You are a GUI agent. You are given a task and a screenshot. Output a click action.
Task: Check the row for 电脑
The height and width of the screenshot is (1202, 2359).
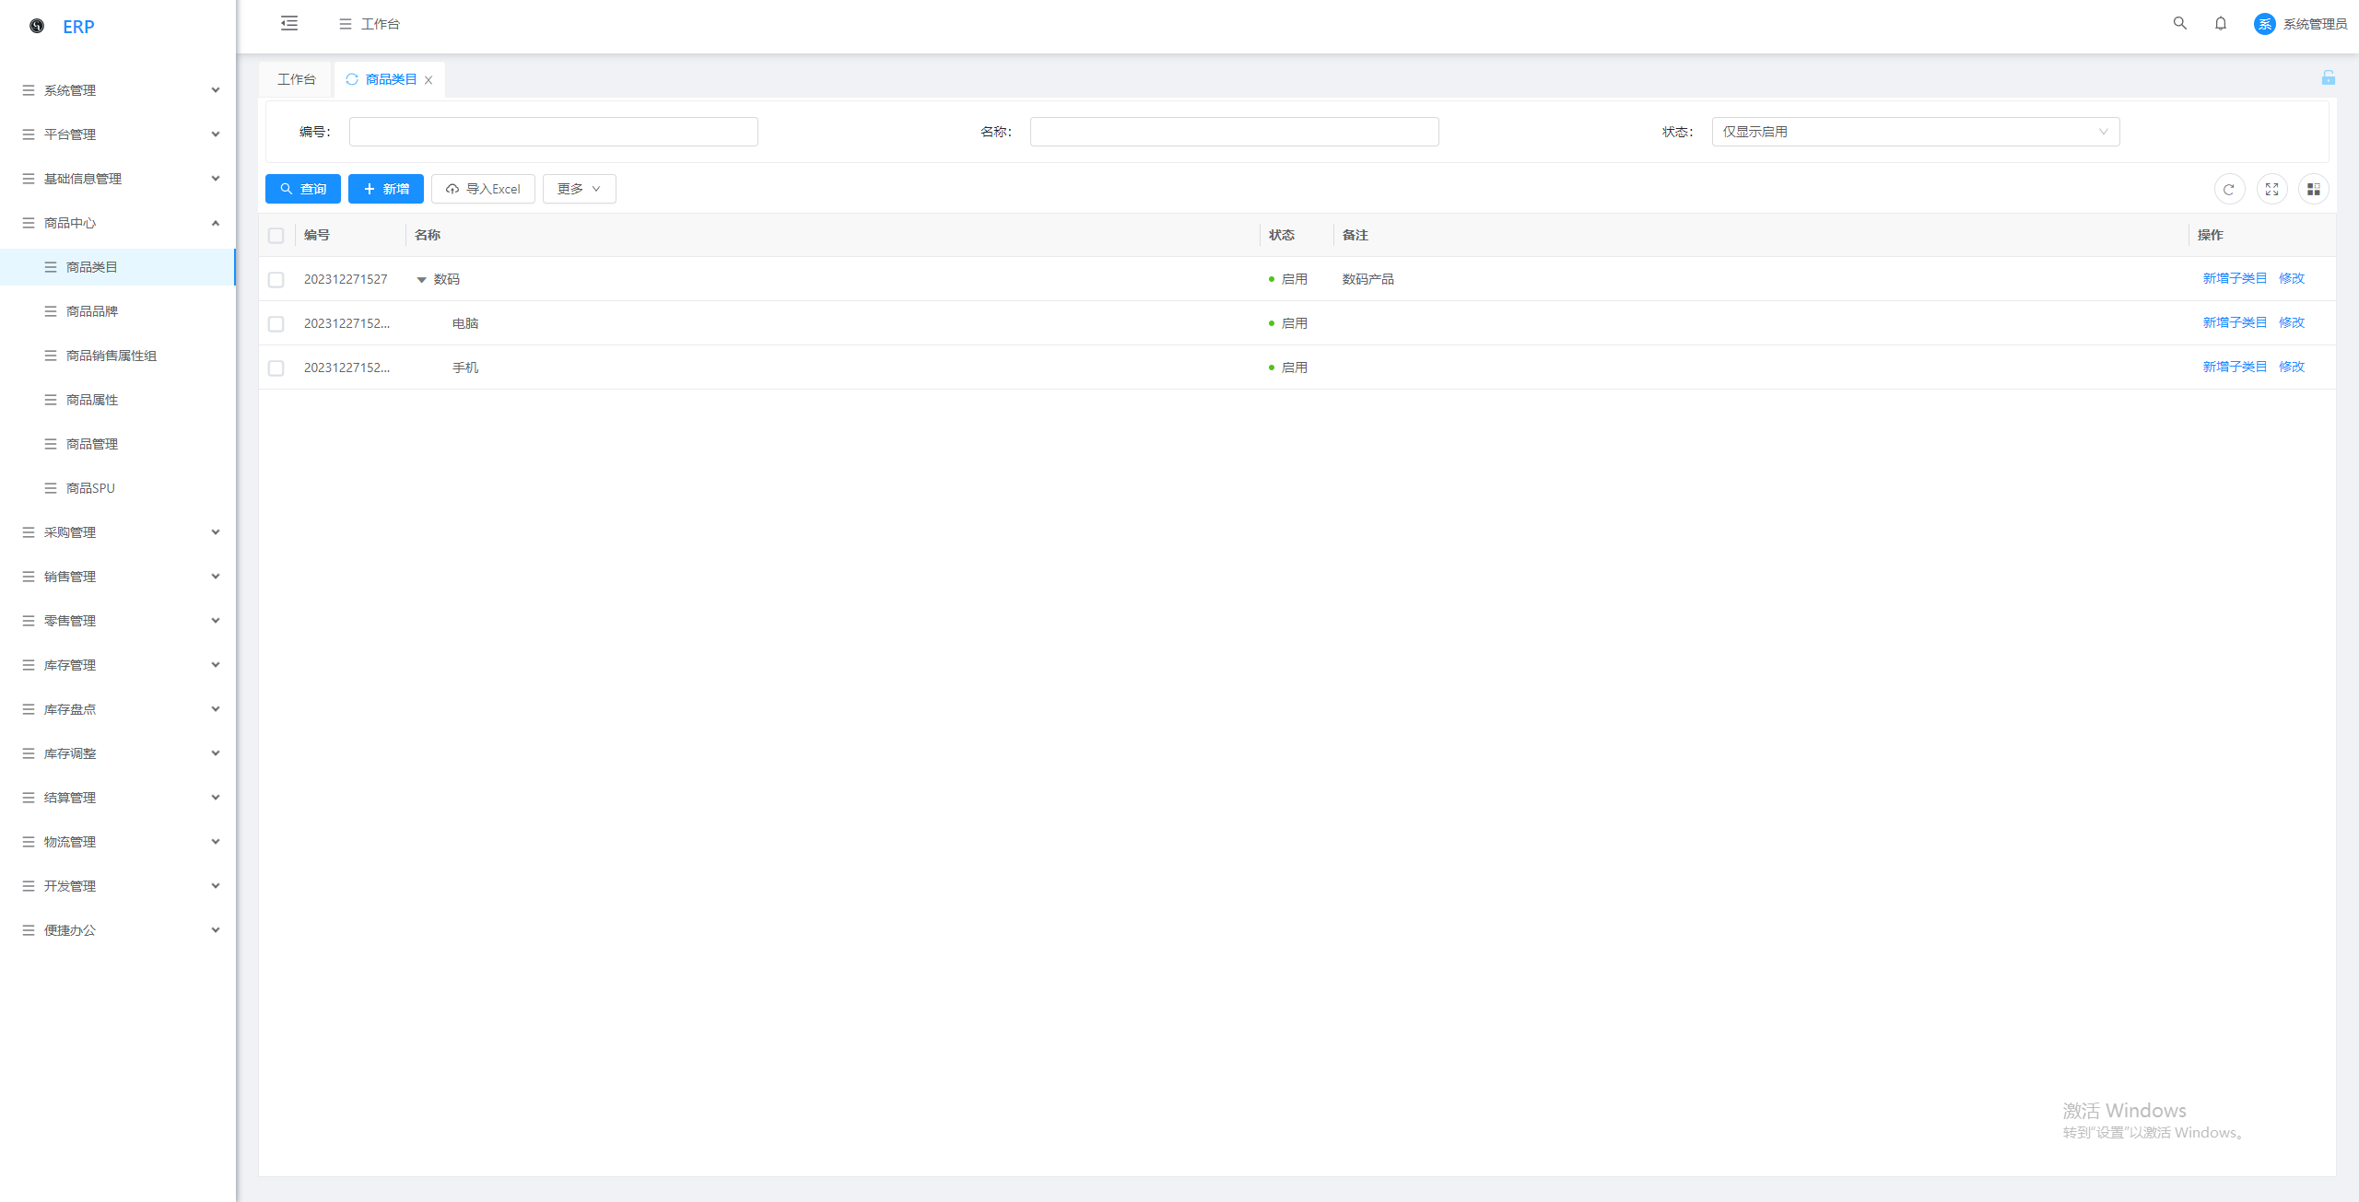[x=276, y=324]
